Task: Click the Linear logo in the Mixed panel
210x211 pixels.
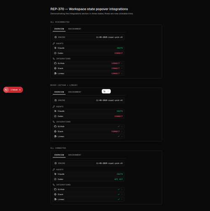Action: [x=55, y=136]
